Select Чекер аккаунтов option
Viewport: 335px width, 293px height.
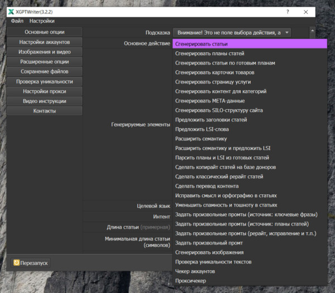(x=250, y=271)
